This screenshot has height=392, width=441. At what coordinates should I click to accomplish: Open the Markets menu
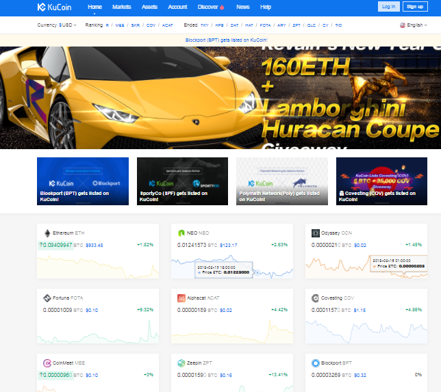click(x=122, y=7)
